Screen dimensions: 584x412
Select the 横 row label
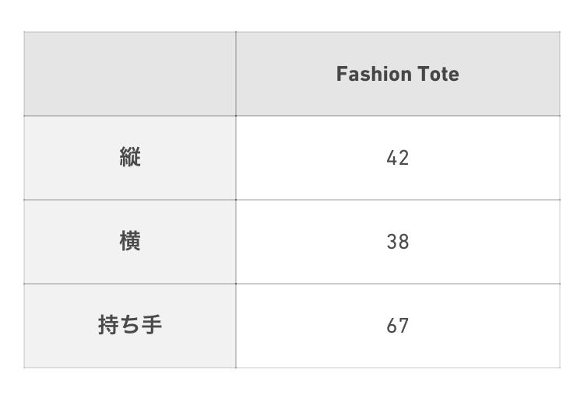pyautogui.click(x=130, y=242)
